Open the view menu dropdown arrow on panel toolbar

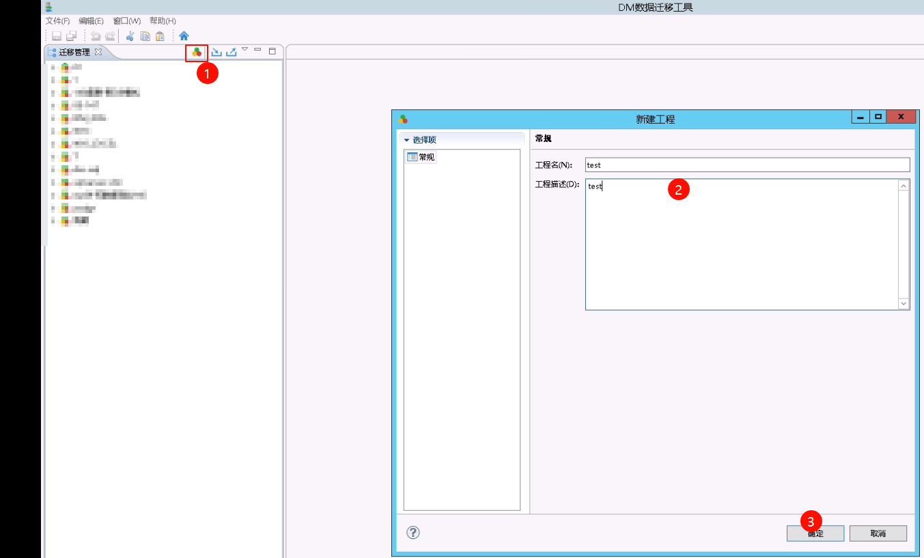(244, 48)
